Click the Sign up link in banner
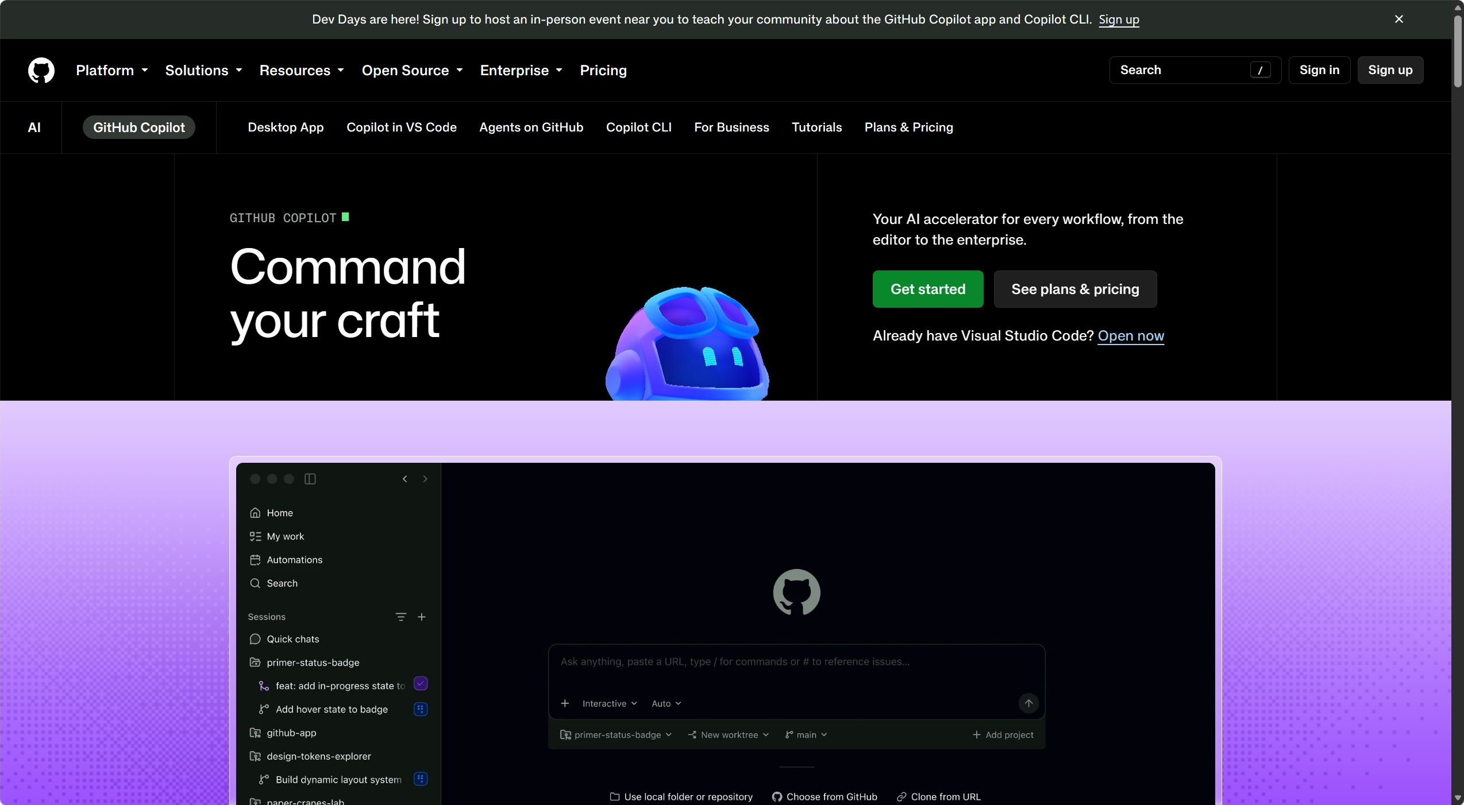Screen dimensions: 1464x805 (1119, 19)
